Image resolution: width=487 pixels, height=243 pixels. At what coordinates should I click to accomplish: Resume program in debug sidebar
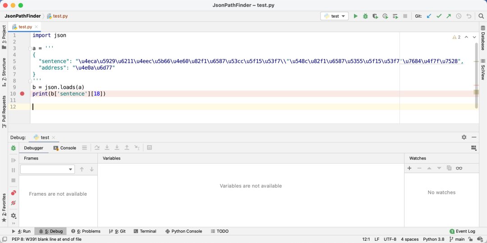(x=14, y=160)
